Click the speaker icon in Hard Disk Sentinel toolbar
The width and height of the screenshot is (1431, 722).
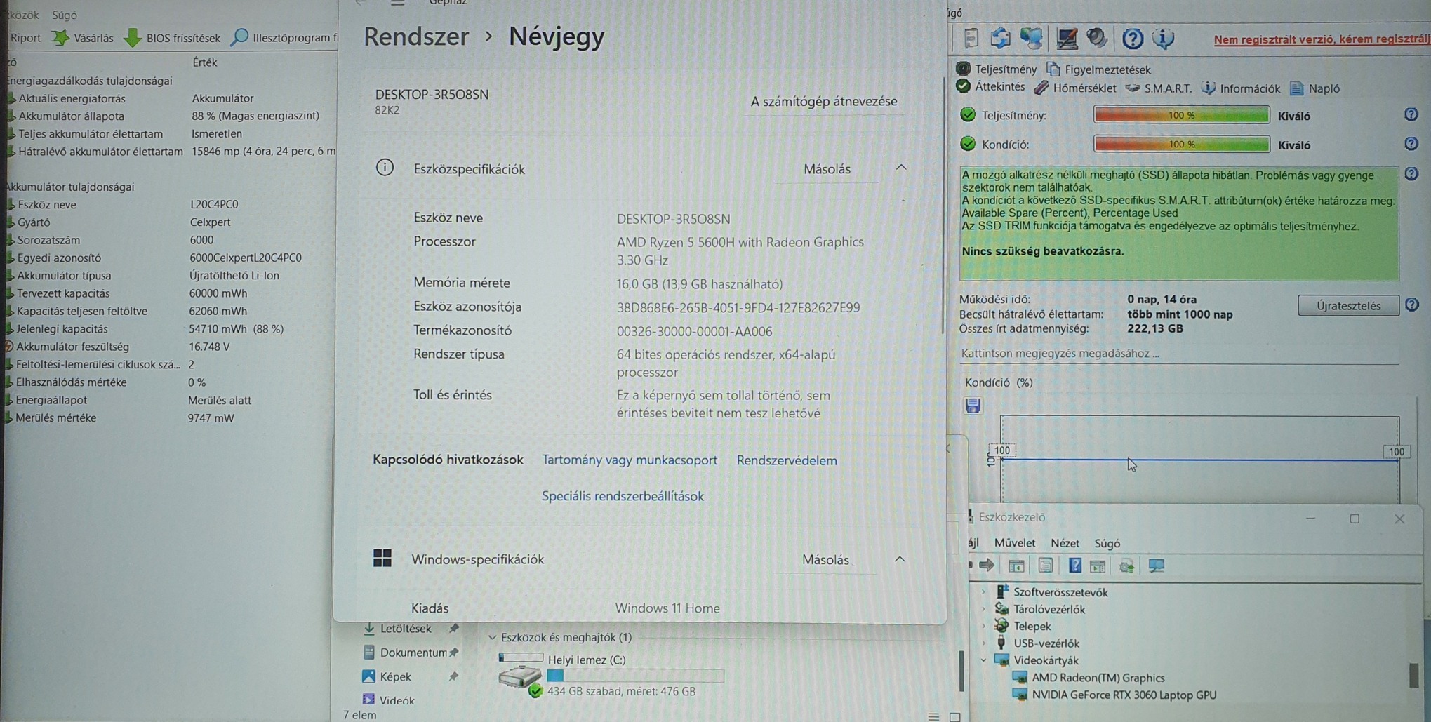point(1097,39)
